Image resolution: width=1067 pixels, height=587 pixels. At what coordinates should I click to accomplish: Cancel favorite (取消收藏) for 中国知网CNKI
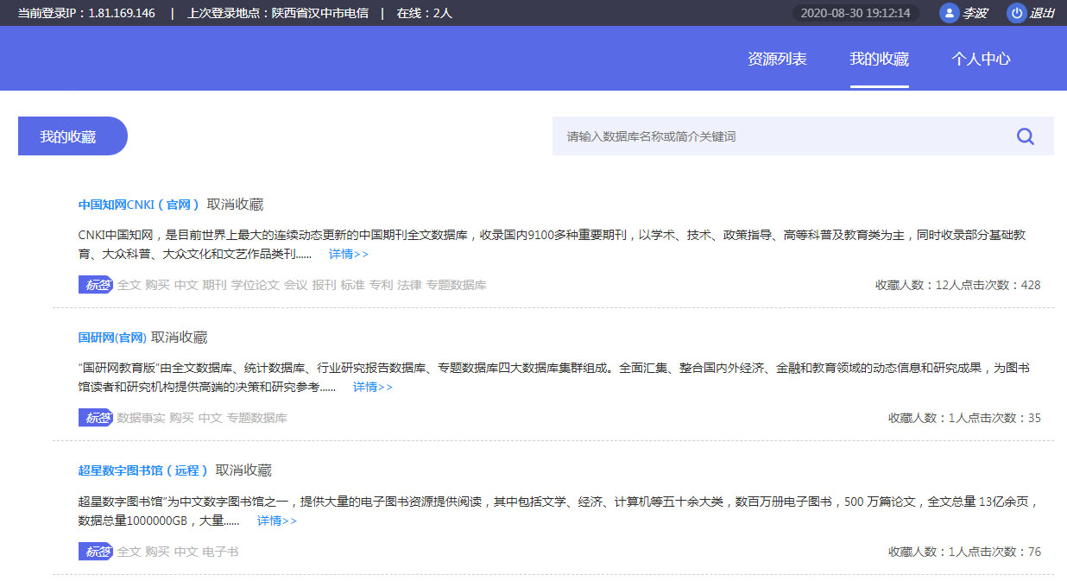click(x=235, y=205)
